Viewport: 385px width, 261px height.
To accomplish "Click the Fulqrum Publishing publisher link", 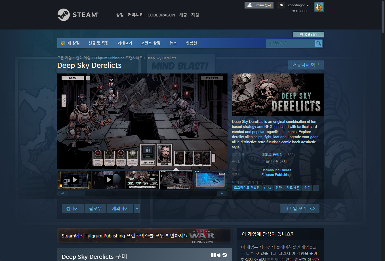I will coord(276,175).
